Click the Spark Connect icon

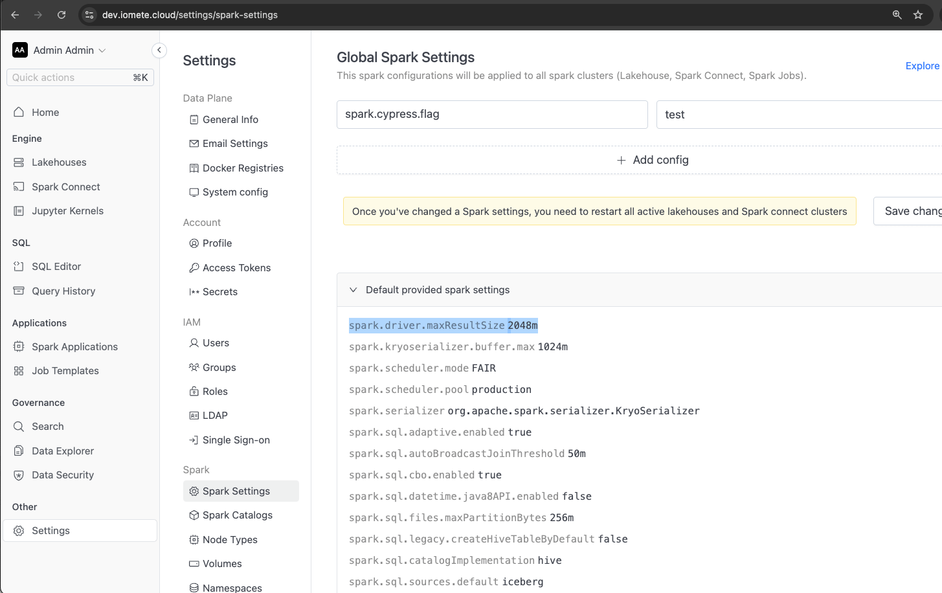click(19, 187)
